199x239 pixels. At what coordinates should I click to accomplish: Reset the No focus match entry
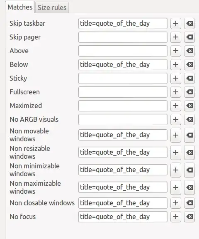pyautogui.click(x=189, y=217)
